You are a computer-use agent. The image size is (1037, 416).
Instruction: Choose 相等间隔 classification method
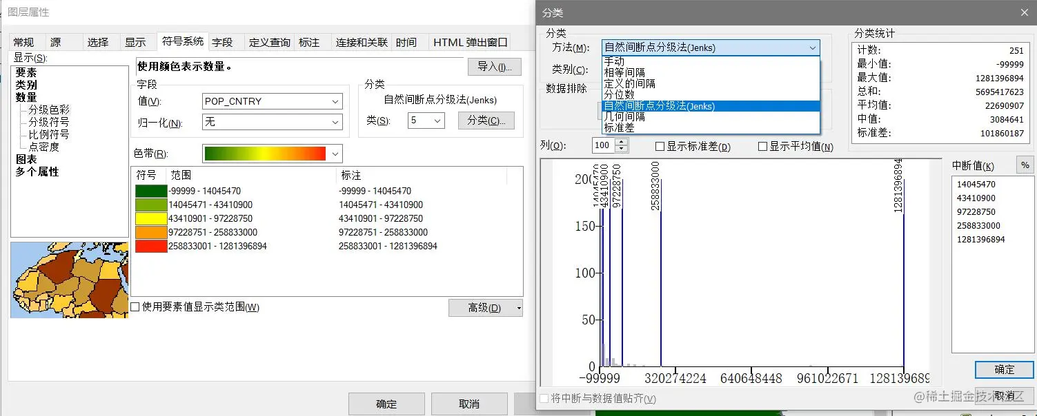coord(711,72)
